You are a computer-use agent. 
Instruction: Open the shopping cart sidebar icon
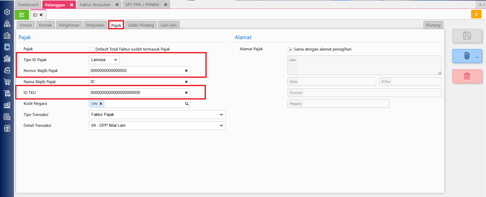click(x=7, y=82)
